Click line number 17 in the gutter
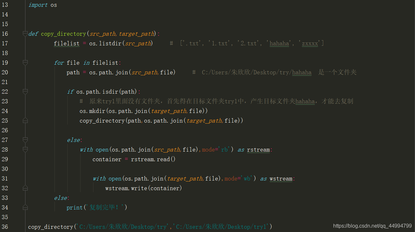Image resolution: width=415 pixels, height=232 pixels. pyautogui.click(x=5, y=43)
